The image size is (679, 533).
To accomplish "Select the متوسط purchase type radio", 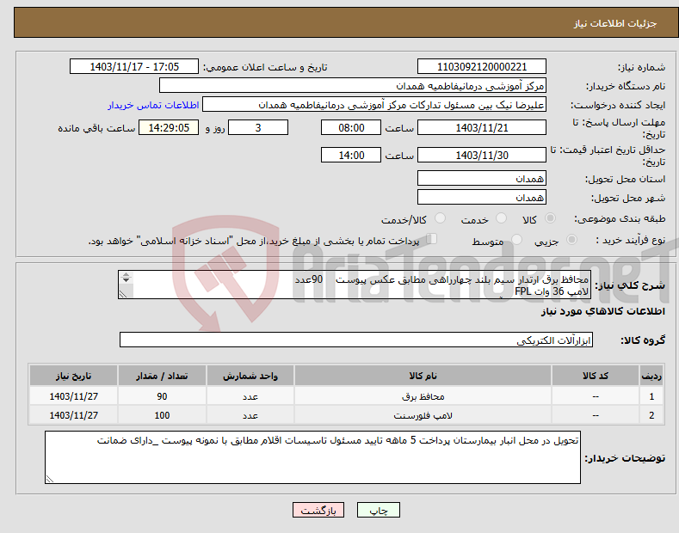I will (x=516, y=239).
